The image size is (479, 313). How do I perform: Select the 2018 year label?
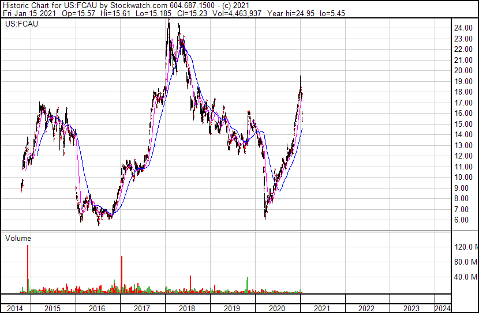tap(187, 308)
